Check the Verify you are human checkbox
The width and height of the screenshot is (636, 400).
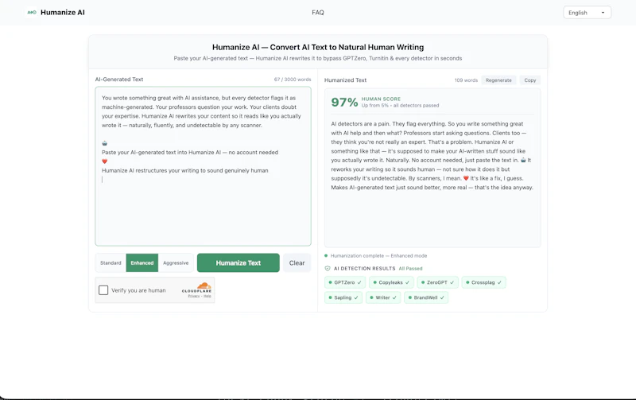103,290
